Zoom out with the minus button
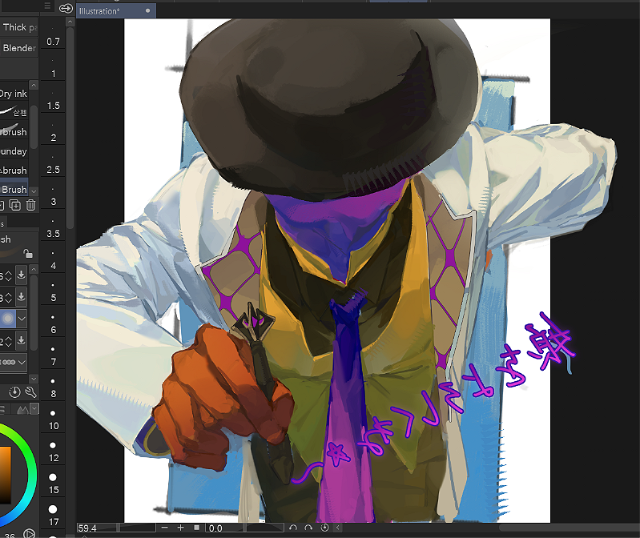Image resolution: width=640 pixels, height=538 pixels. click(x=165, y=528)
